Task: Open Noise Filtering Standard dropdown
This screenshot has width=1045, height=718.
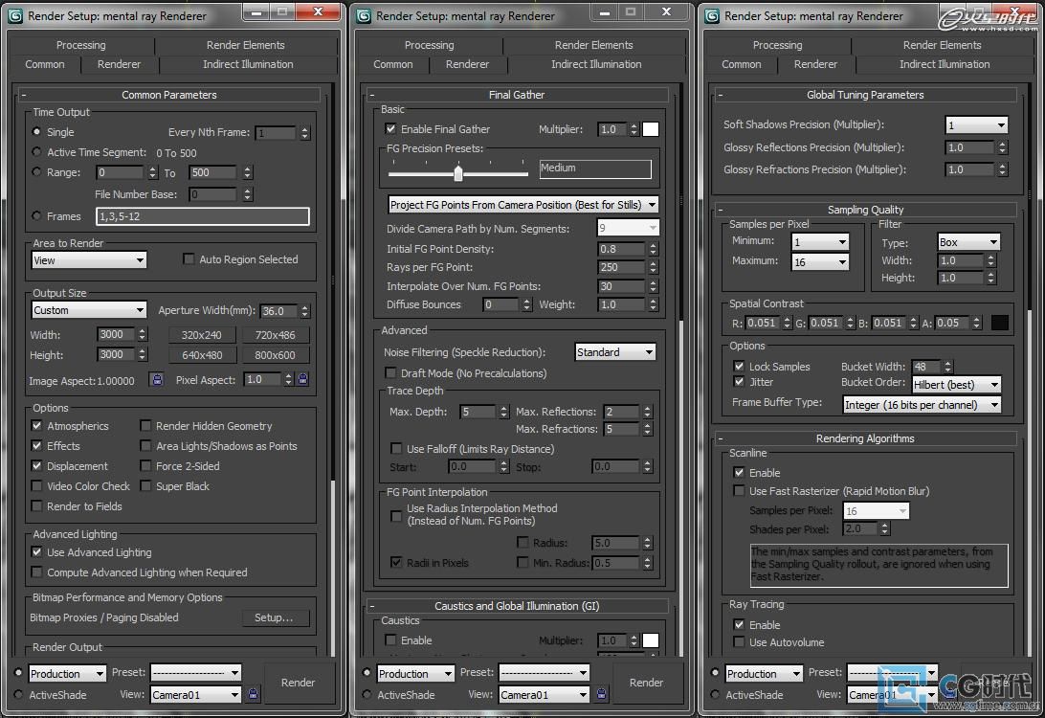Action: 615,352
